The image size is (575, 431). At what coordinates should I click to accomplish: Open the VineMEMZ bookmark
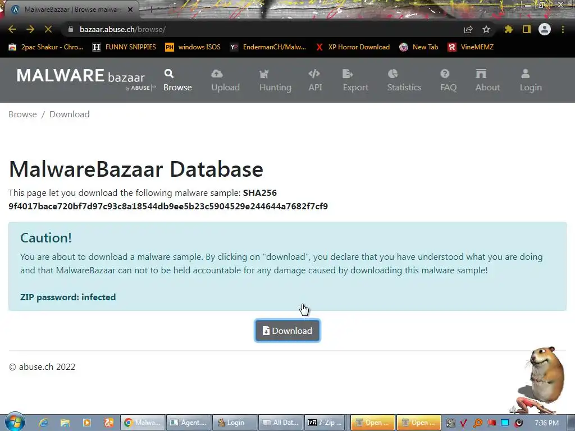(x=471, y=47)
